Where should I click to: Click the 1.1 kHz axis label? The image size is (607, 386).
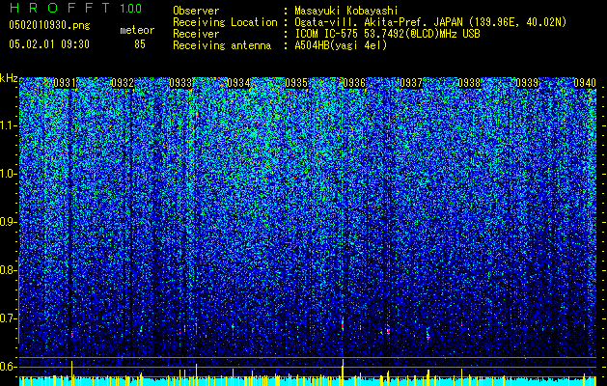coord(9,125)
